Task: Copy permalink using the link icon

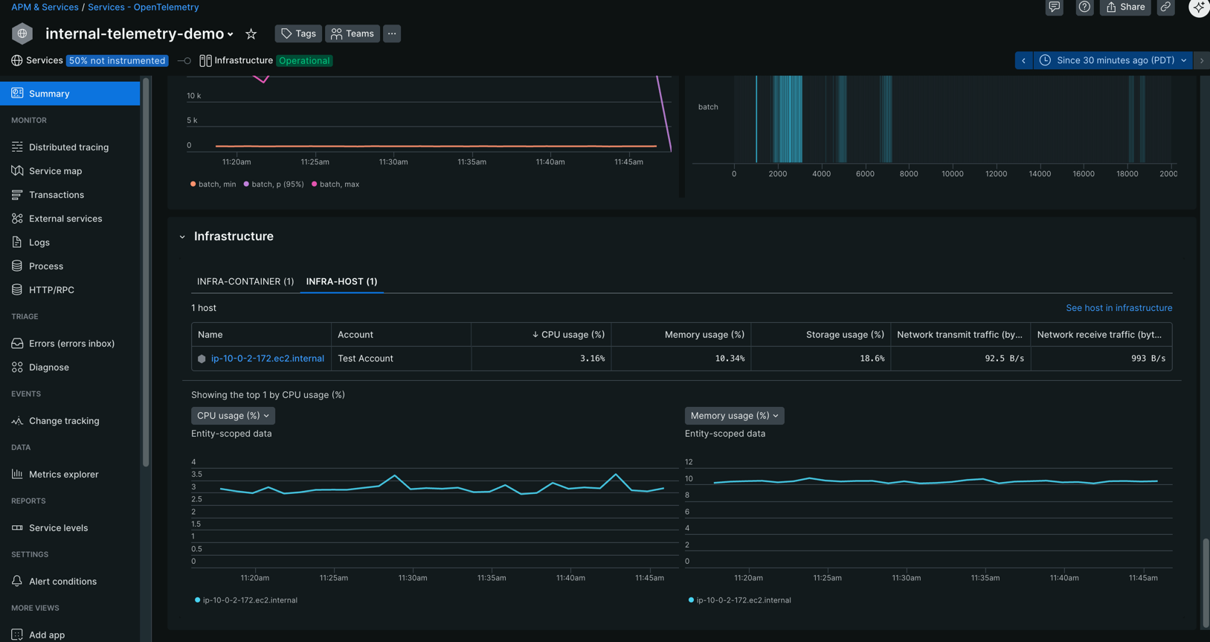Action: click(1165, 7)
